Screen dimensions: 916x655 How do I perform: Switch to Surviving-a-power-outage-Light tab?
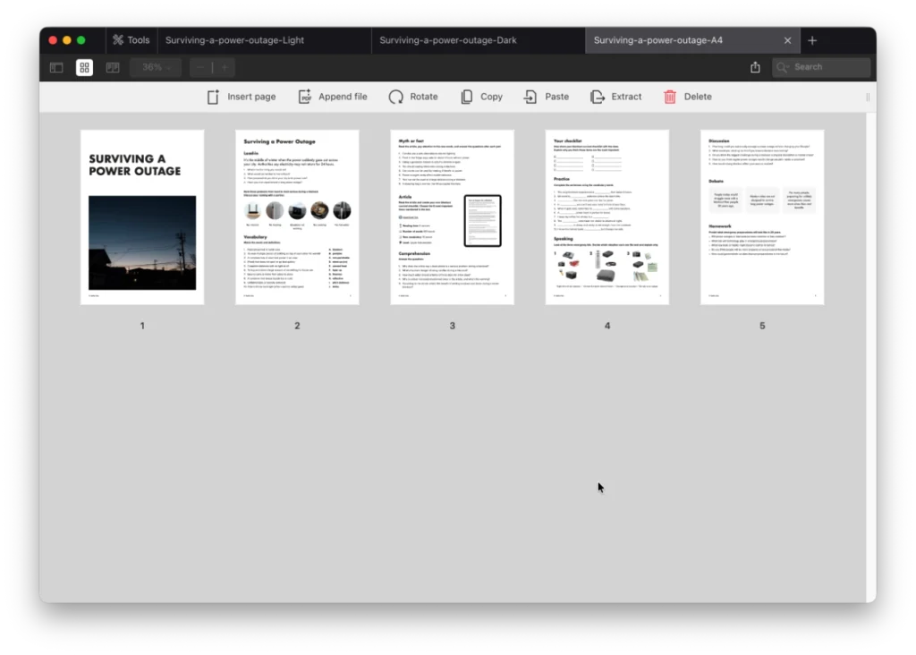234,40
